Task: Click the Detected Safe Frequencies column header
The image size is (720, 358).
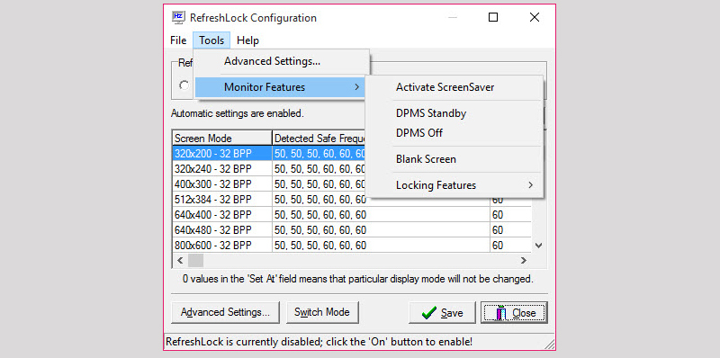Action: point(319,139)
